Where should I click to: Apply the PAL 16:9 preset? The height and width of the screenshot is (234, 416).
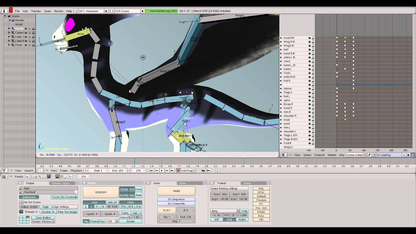coord(261,208)
